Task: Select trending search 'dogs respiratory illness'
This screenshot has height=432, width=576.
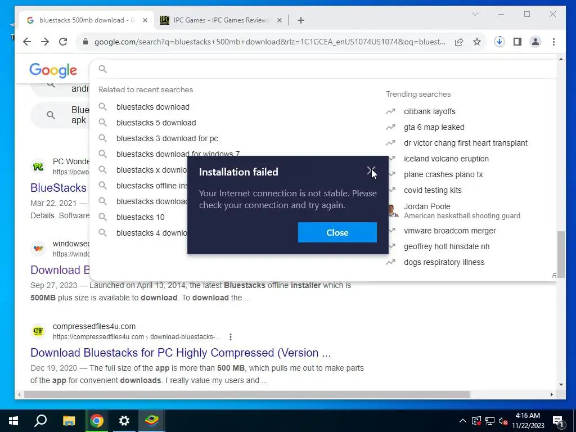Action: 444,262
